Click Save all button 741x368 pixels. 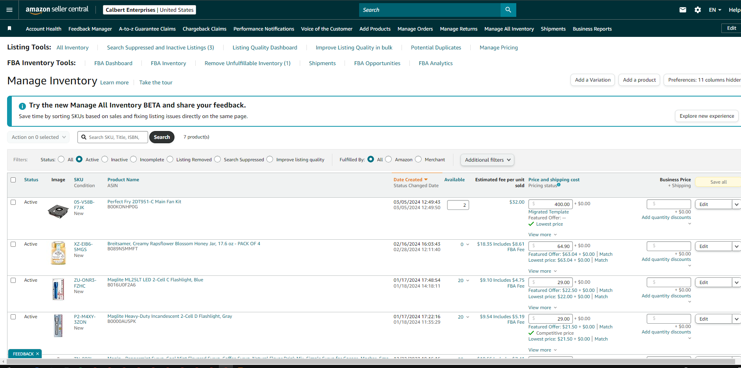tap(718, 182)
